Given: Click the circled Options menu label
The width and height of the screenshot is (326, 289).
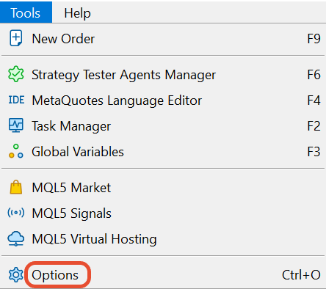Looking at the screenshot, I should pyautogui.click(x=55, y=275).
